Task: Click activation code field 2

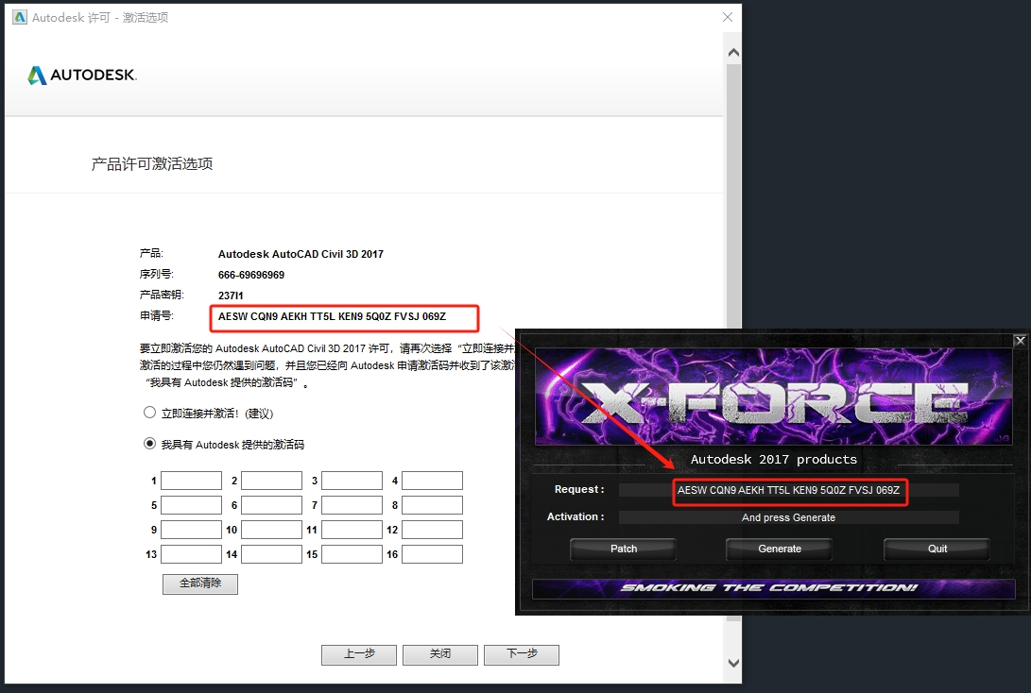Action: click(271, 481)
